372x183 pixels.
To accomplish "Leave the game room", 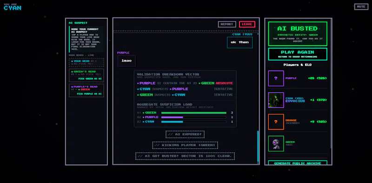I will [247, 24].
